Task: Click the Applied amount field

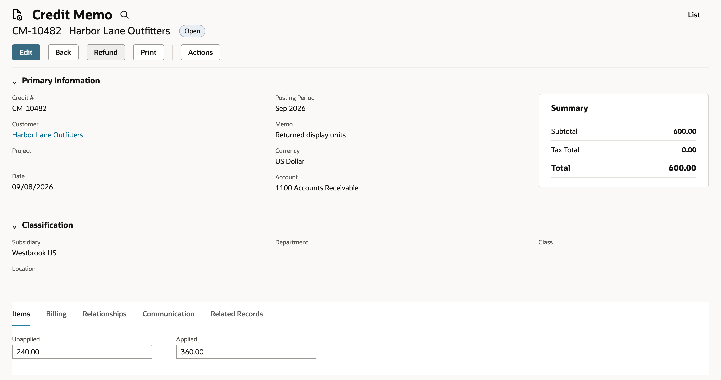Action: coord(246,352)
